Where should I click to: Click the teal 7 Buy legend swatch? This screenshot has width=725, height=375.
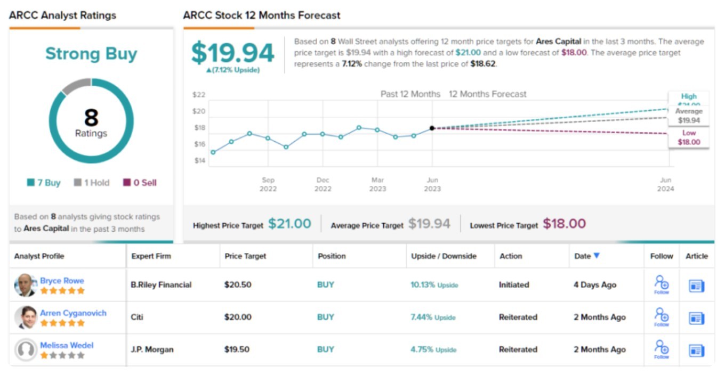tap(31, 183)
